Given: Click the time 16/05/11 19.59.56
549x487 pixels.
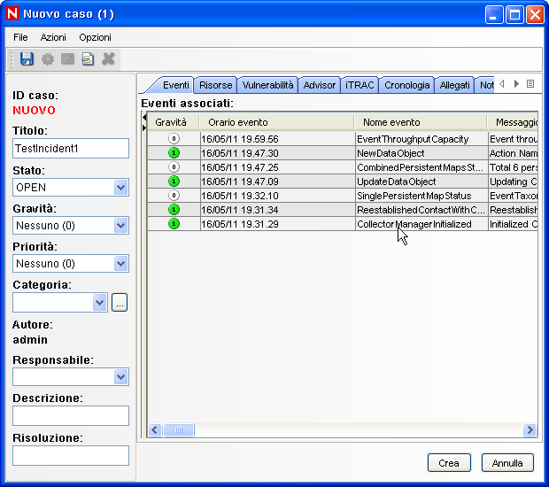Looking at the screenshot, I should click(x=240, y=139).
